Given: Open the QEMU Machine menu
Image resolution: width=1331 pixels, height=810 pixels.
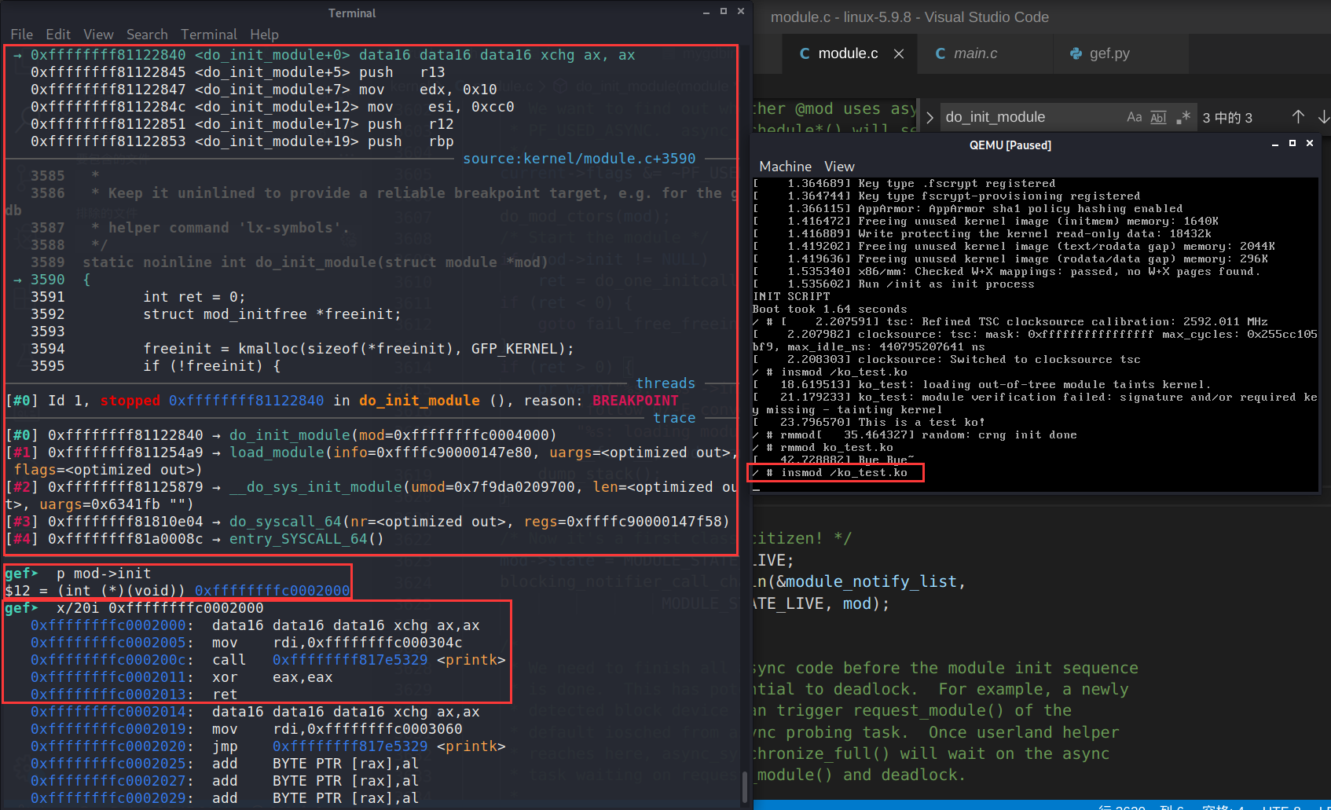Looking at the screenshot, I should pos(785,167).
